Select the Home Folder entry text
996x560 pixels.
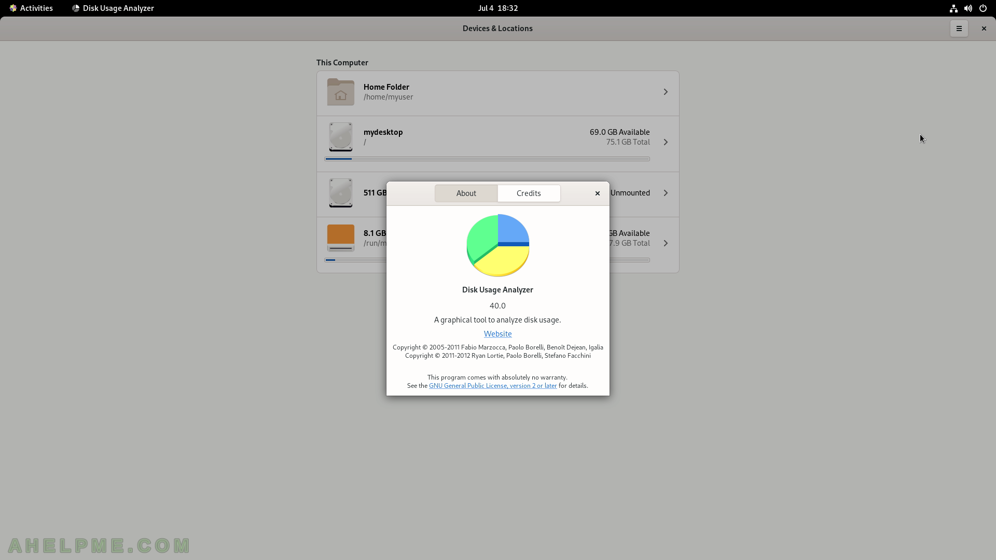[386, 87]
